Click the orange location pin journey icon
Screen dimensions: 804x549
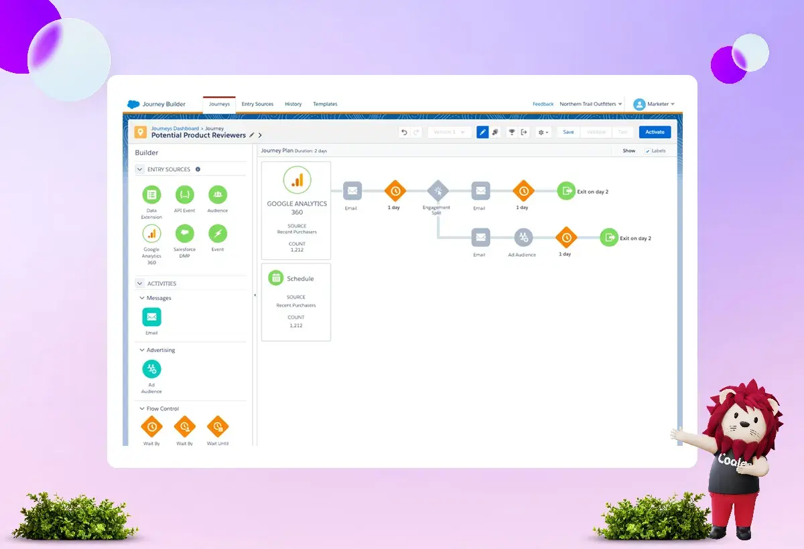[x=140, y=132]
